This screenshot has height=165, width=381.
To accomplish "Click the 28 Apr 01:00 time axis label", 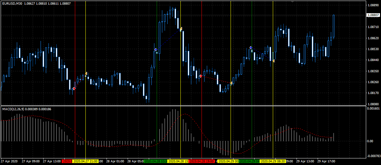I will (115, 161).
